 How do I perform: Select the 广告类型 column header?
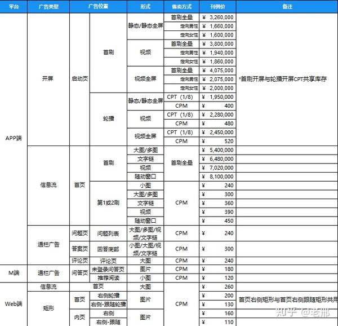click(48, 6)
